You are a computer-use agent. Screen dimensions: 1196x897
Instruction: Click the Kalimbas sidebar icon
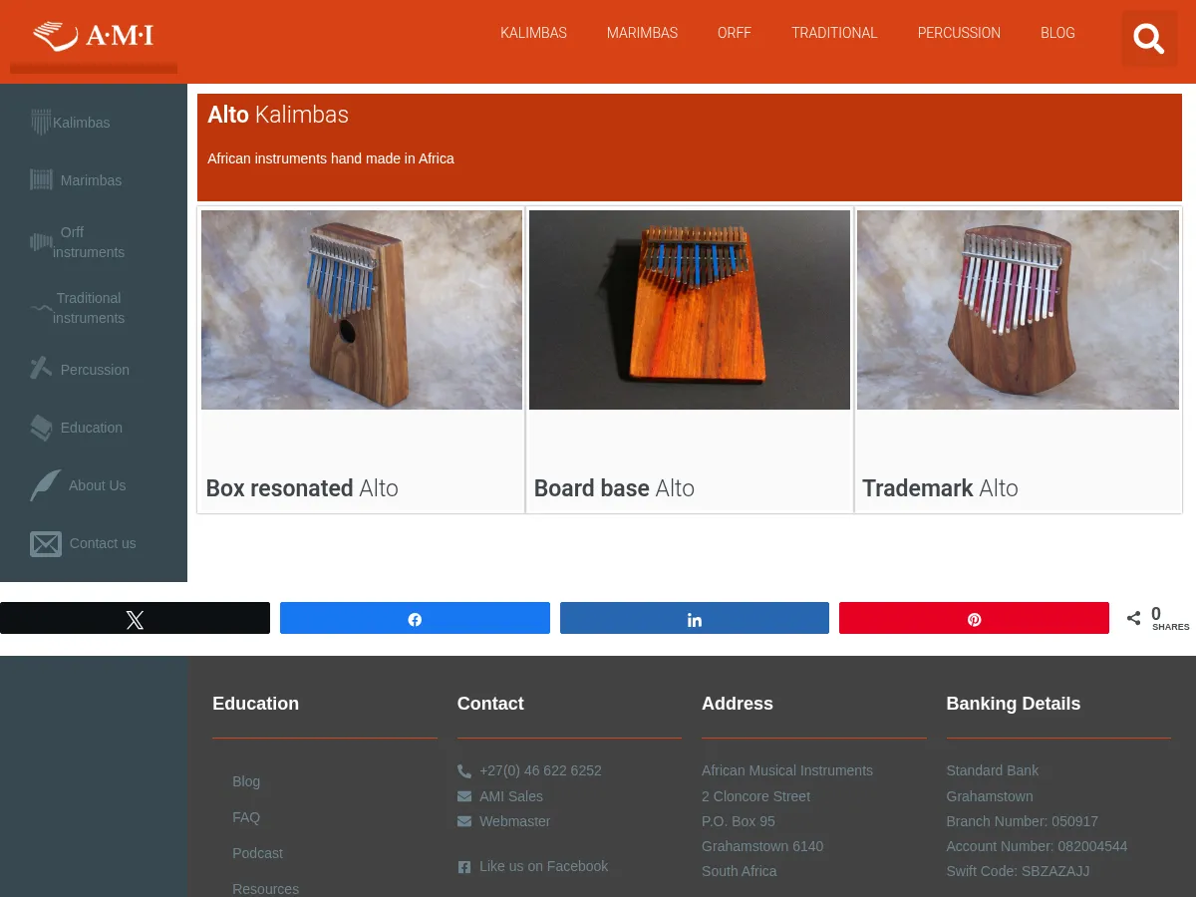click(x=41, y=122)
